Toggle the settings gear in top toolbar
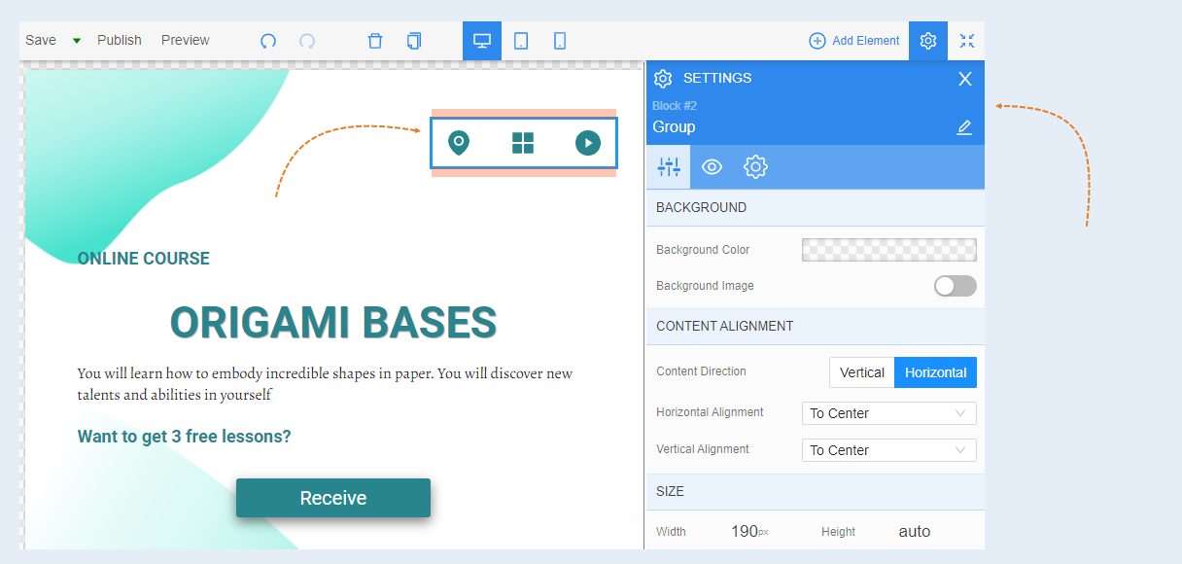Viewport: 1182px width, 564px height. point(928,41)
